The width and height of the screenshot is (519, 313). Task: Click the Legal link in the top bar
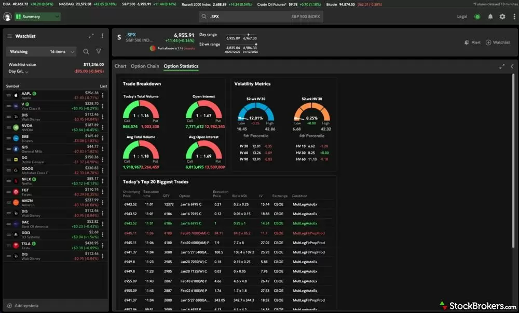pyautogui.click(x=462, y=16)
